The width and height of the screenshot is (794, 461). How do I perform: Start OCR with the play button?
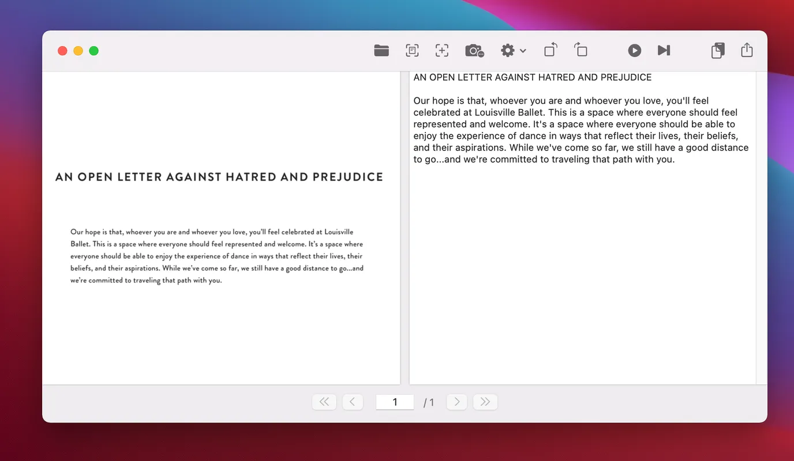pyautogui.click(x=634, y=51)
